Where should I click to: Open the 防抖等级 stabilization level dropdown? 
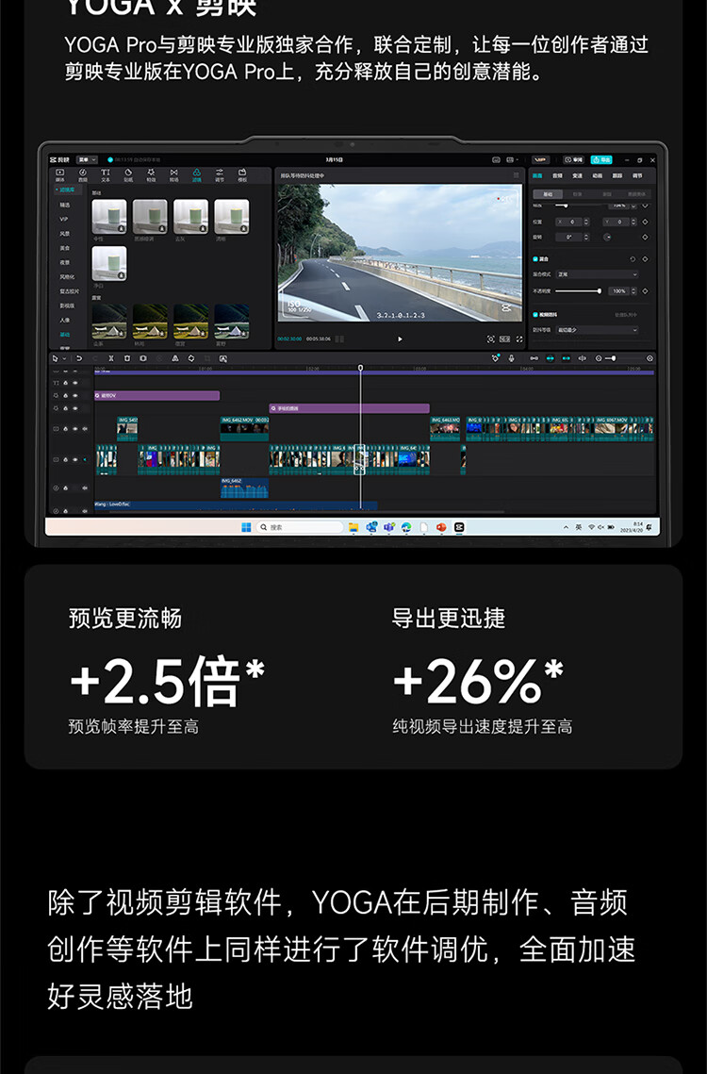(x=597, y=330)
